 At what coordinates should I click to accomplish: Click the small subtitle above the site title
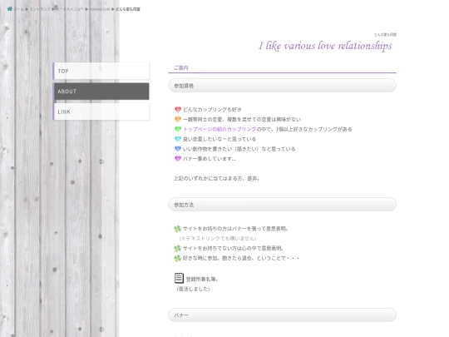point(386,35)
